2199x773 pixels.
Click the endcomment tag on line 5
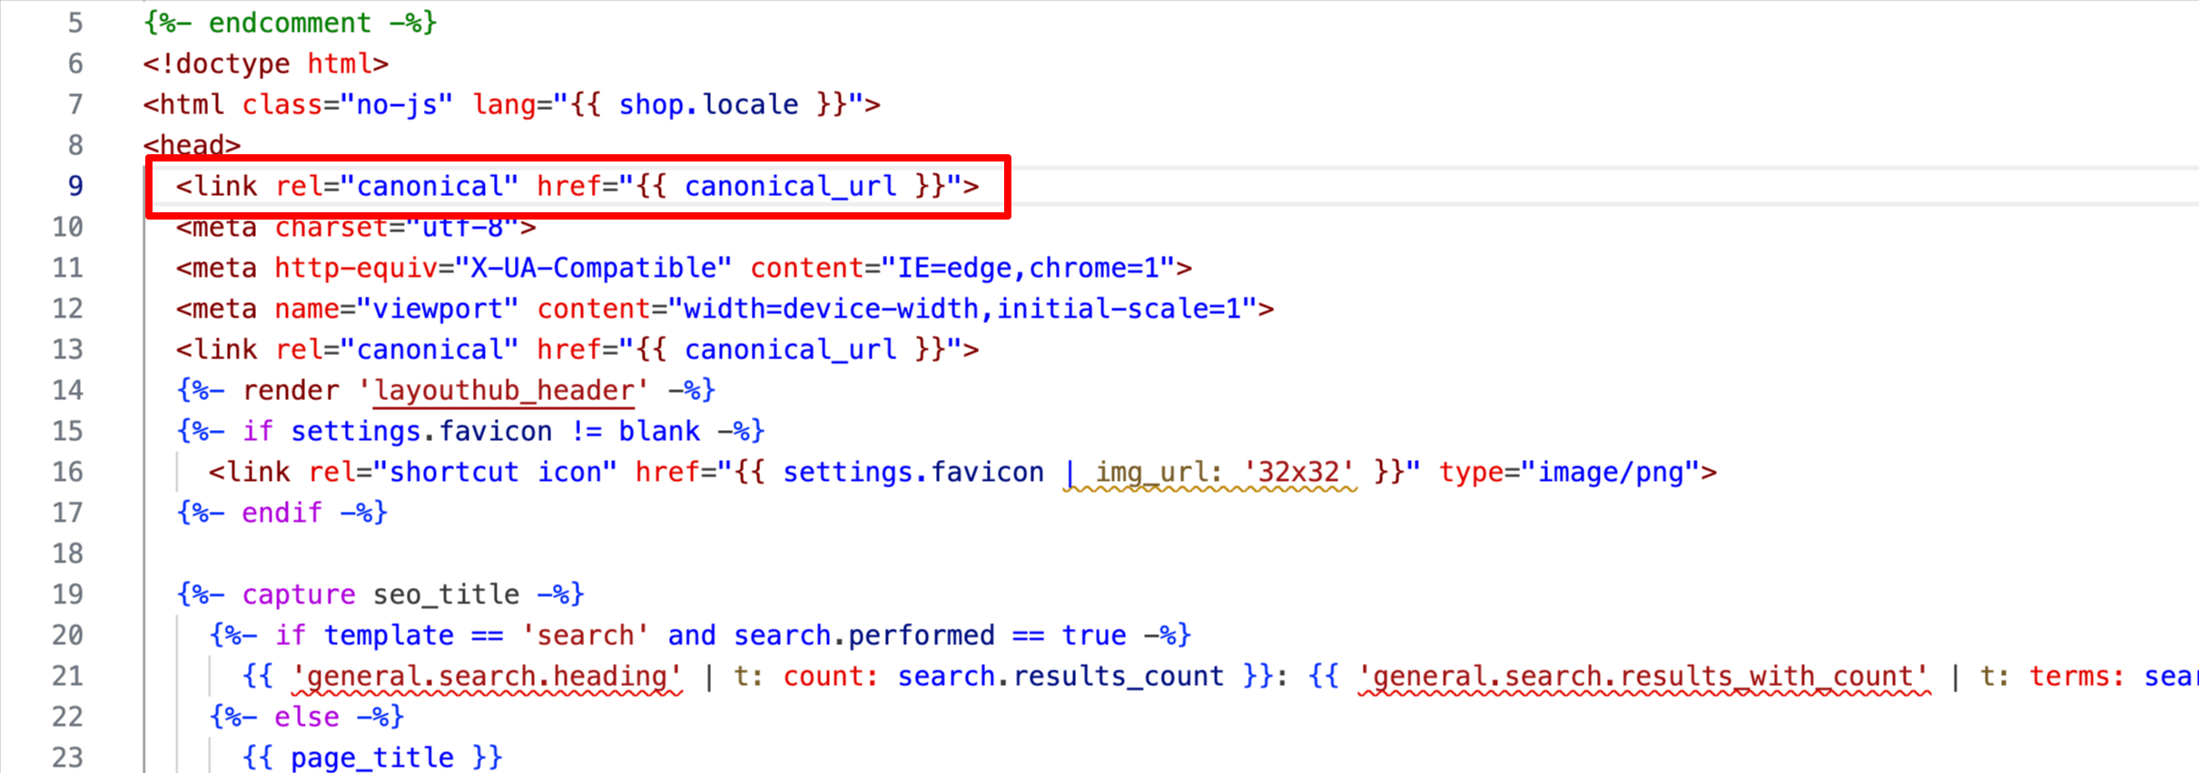coord(290,24)
